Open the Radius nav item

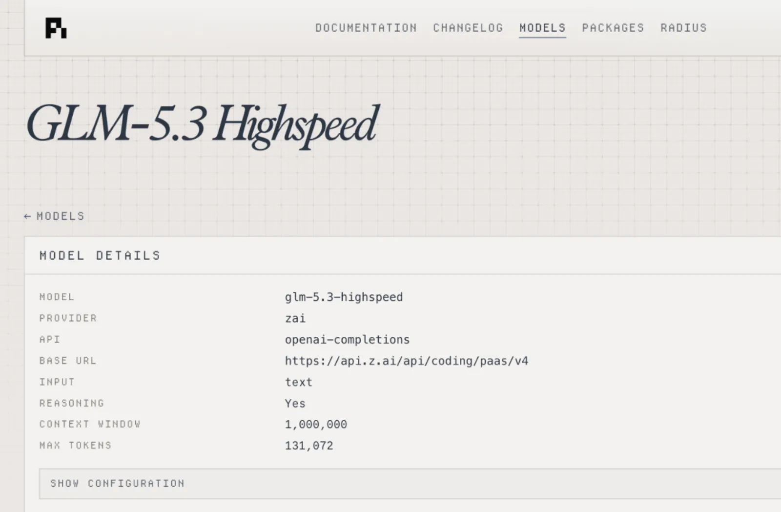coord(683,28)
